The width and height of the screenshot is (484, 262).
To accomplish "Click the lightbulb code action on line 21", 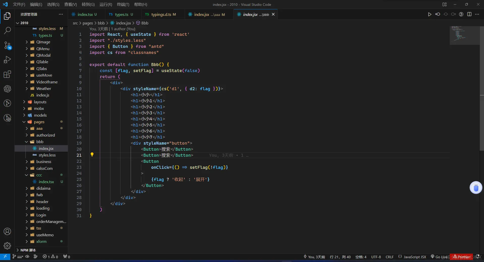I will click(x=92, y=155).
